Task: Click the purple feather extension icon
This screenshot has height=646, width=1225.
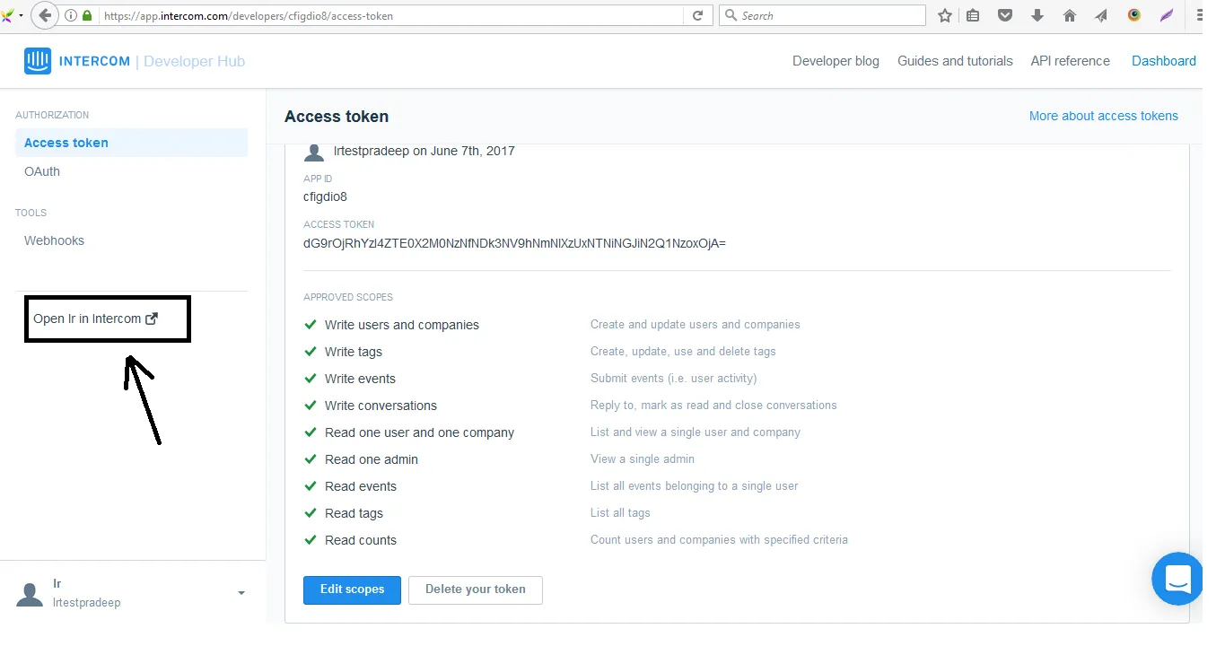Action: pyautogui.click(x=1167, y=15)
